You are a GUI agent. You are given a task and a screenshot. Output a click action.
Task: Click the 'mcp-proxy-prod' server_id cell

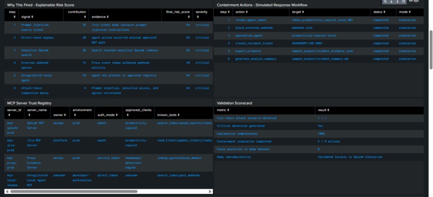pyautogui.click(x=12, y=163)
